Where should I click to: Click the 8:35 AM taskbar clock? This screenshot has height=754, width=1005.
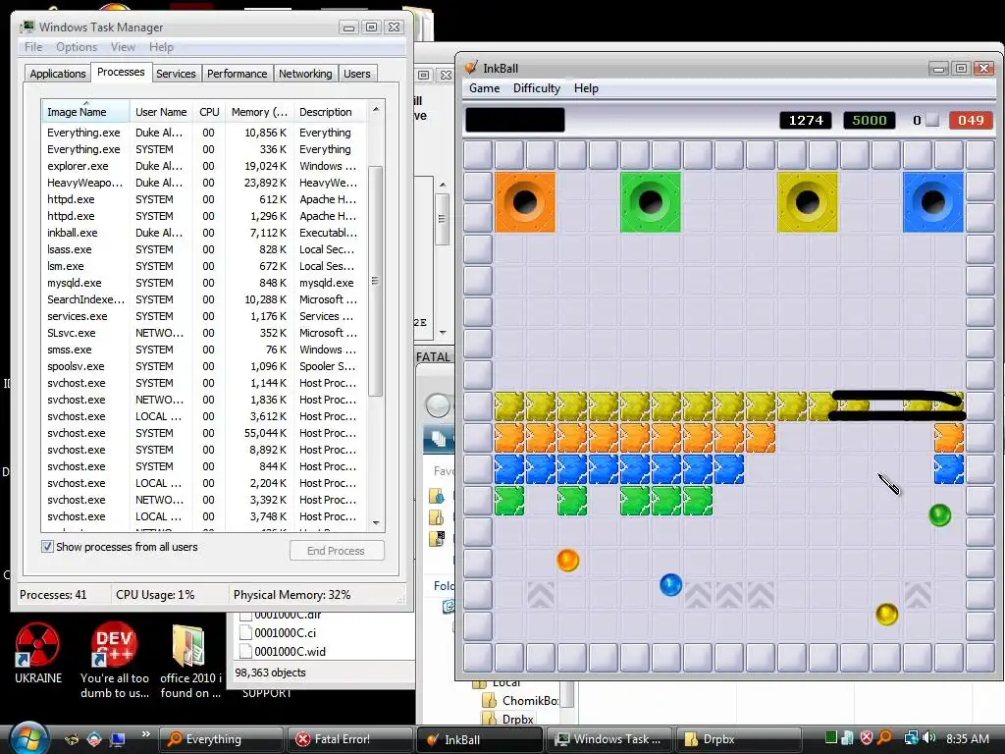[967, 738]
